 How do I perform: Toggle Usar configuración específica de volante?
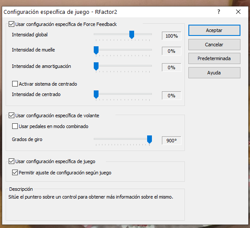(11, 116)
